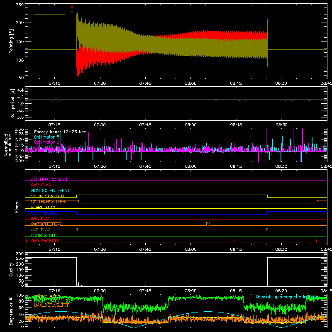Image resolution: width=332 pixels, height=332 pixels.
Task: Select the Quality axis title
Action: [11, 269]
